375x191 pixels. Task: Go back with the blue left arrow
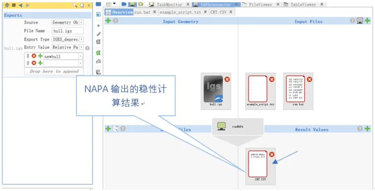21,5
